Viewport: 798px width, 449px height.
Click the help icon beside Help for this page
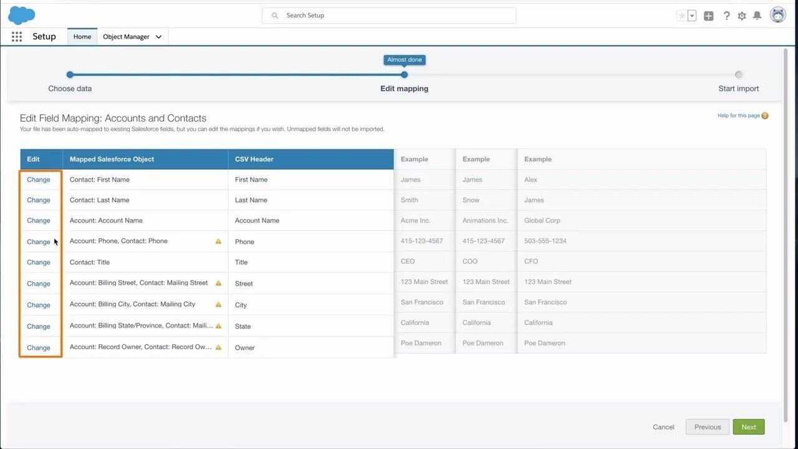coord(765,116)
